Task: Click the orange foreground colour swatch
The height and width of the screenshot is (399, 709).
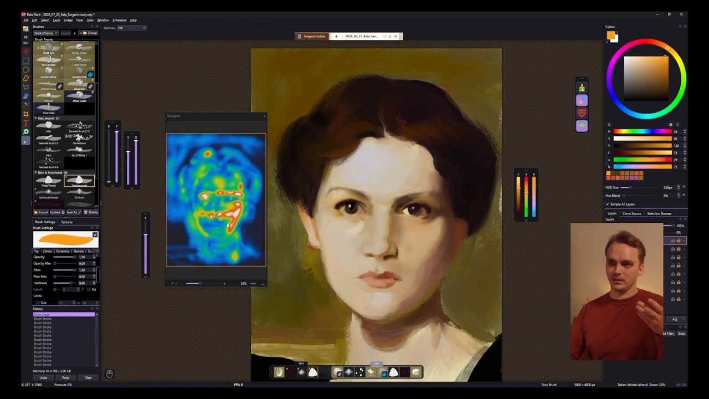Action: click(611, 35)
